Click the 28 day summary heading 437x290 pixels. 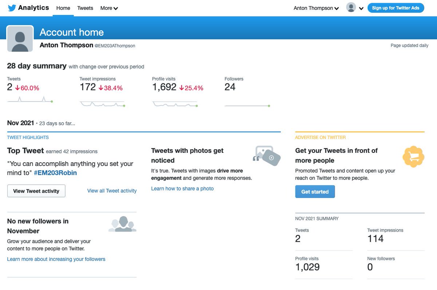[x=37, y=66]
